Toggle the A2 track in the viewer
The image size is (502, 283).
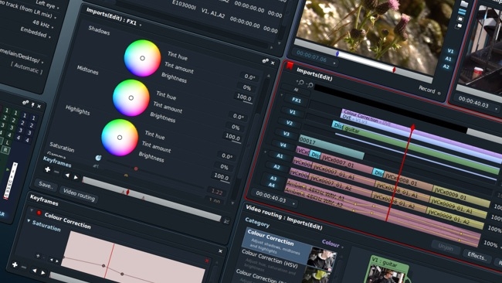[446, 66]
